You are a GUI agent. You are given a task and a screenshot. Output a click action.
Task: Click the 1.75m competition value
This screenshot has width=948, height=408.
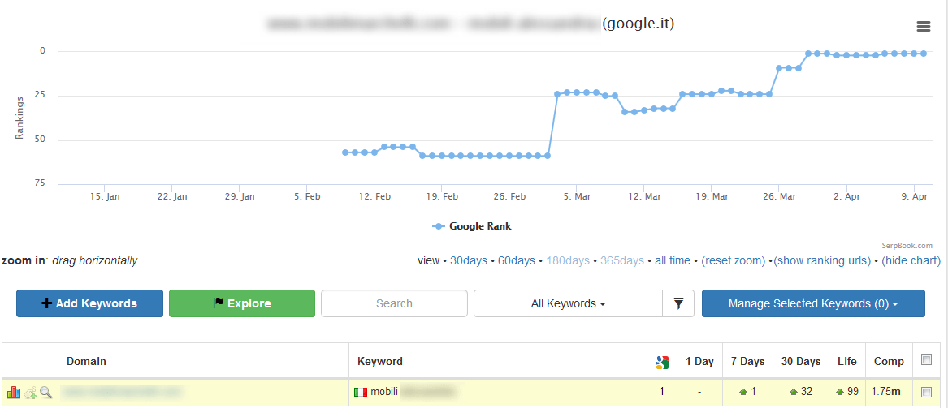(885, 392)
